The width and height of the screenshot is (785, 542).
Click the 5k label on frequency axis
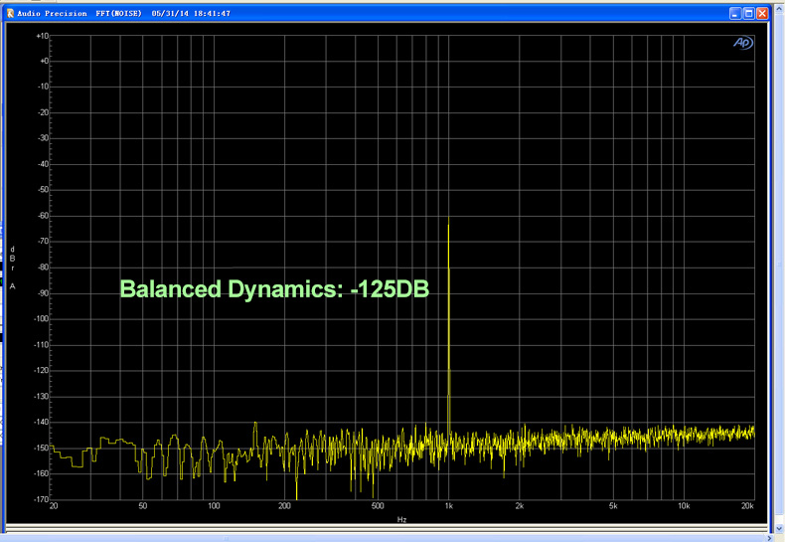coord(613,507)
